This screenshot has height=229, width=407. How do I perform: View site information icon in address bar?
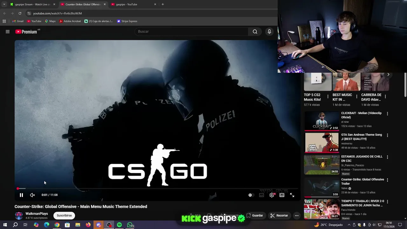point(29,13)
